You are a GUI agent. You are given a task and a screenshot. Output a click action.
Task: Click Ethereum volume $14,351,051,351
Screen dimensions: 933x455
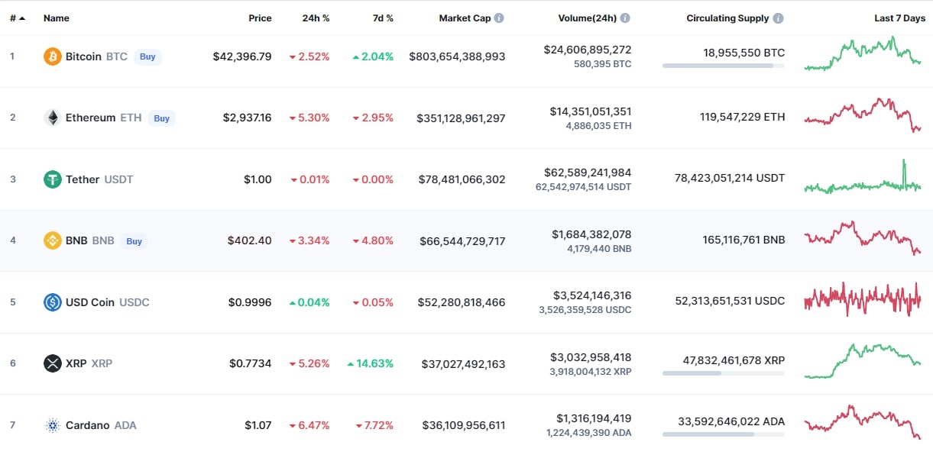click(x=591, y=111)
